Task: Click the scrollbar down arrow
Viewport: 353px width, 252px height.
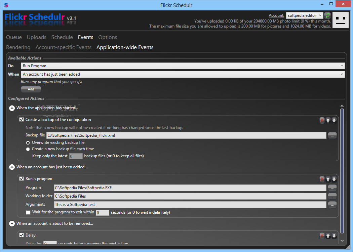Action: click(342, 241)
